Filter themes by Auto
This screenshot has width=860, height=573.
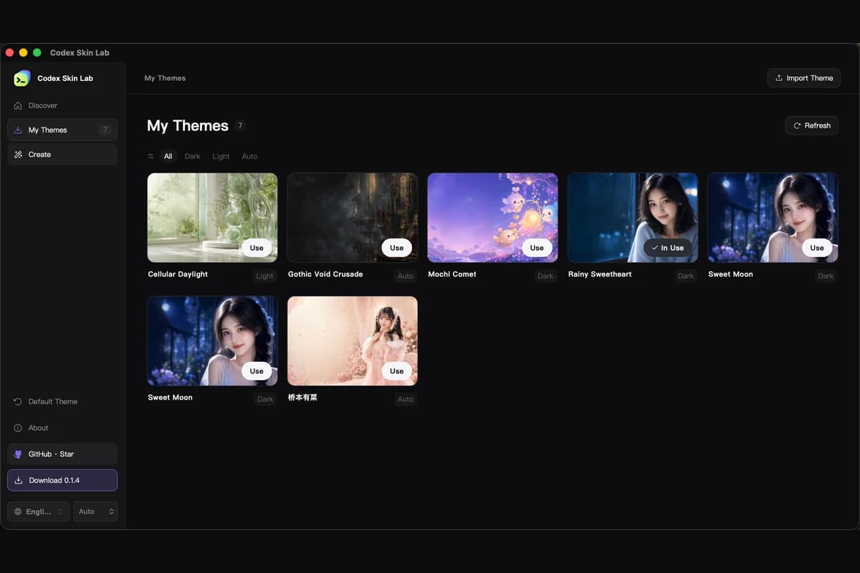(249, 156)
